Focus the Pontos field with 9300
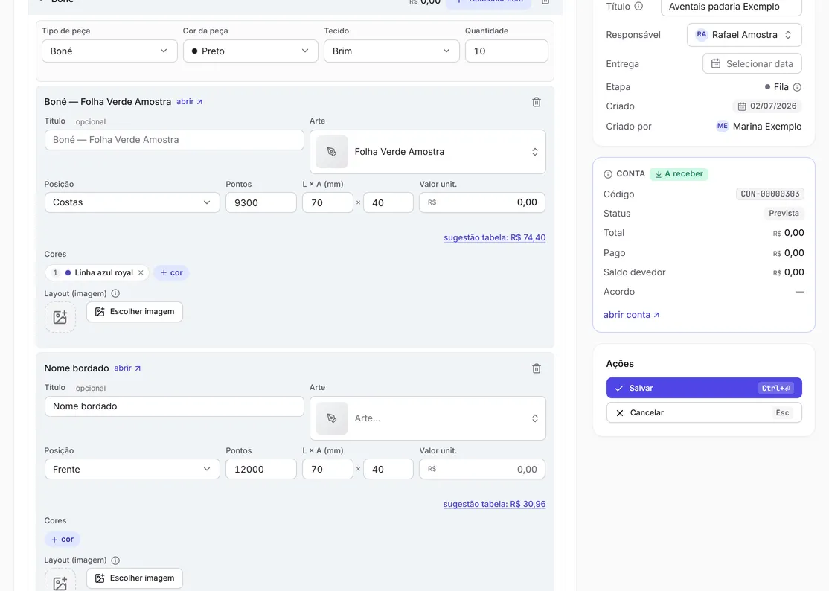The height and width of the screenshot is (591, 829). [x=261, y=202]
